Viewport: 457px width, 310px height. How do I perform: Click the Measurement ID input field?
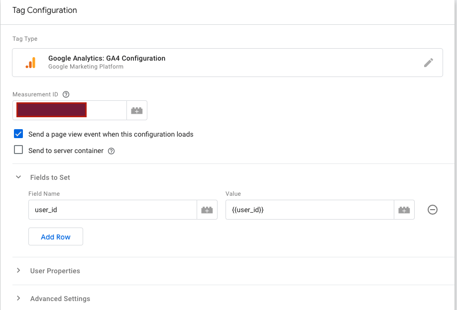70,110
